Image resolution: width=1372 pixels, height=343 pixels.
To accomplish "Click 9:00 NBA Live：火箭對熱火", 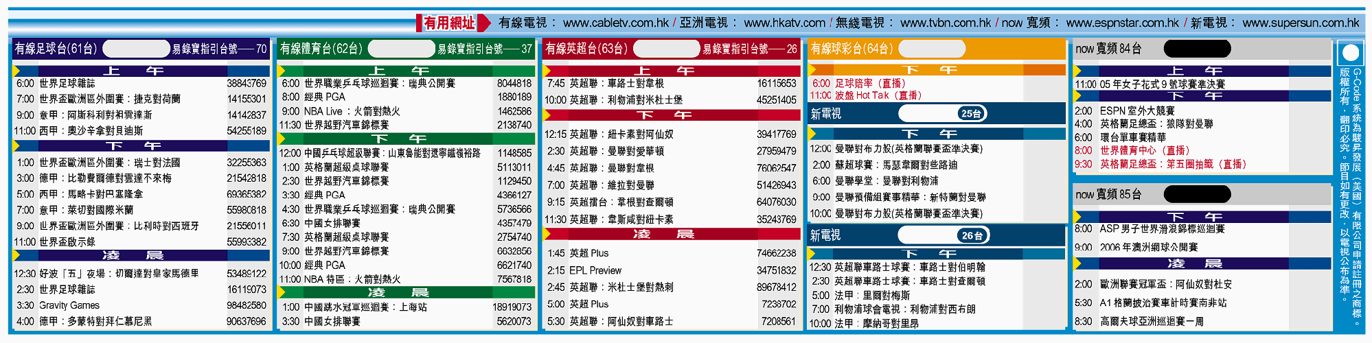I will click(406, 111).
